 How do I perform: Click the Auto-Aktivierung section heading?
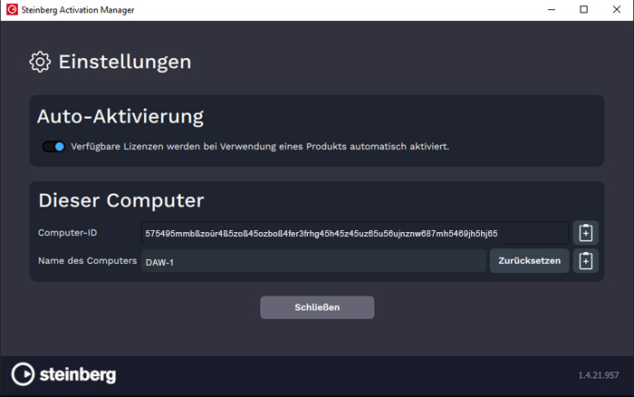tap(120, 117)
